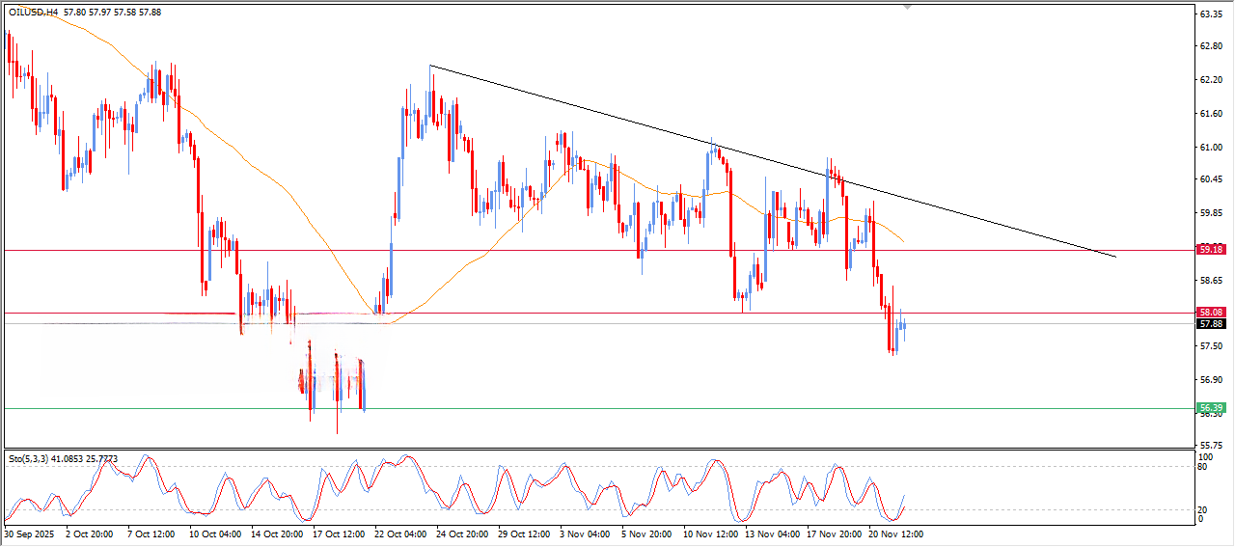
Task: Click the red 59.18 price label
Action: (1211, 250)
